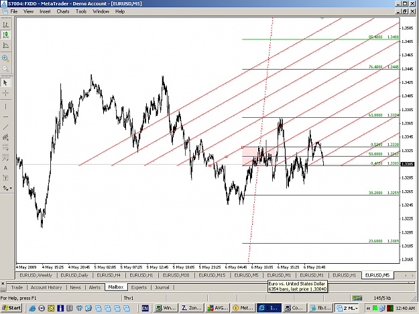
Task: Select the Candlesticks chart icon
Action: (x=5, y=35)
